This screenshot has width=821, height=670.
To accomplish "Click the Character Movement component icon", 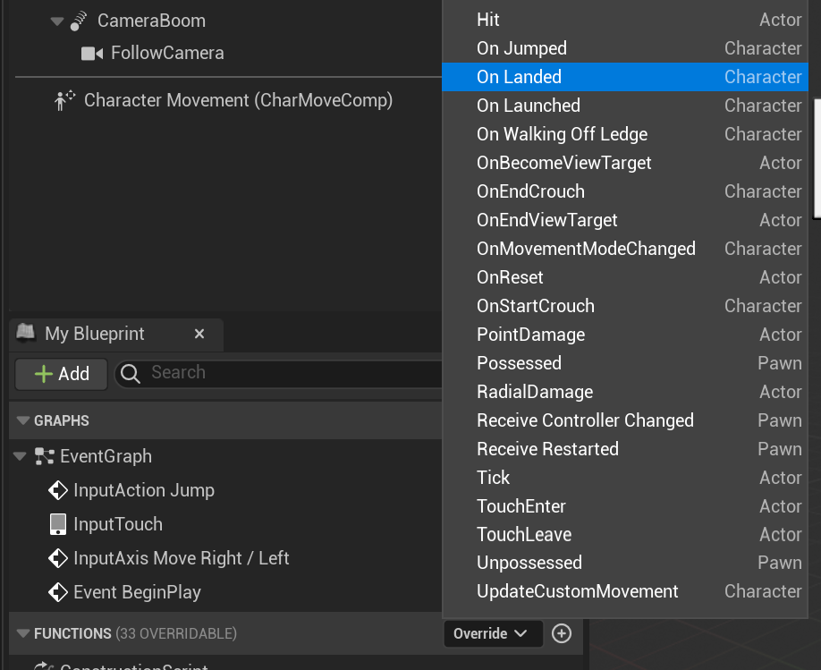I will (x=64, y=101).
